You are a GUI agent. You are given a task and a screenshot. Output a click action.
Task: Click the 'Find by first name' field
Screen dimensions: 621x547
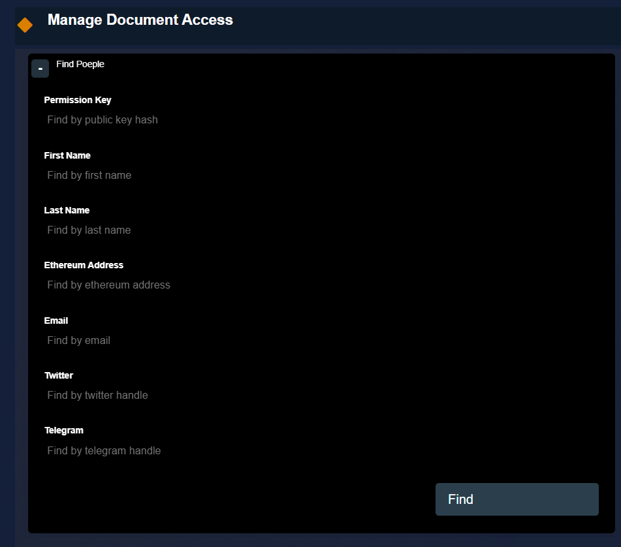[x=196, y=175]
